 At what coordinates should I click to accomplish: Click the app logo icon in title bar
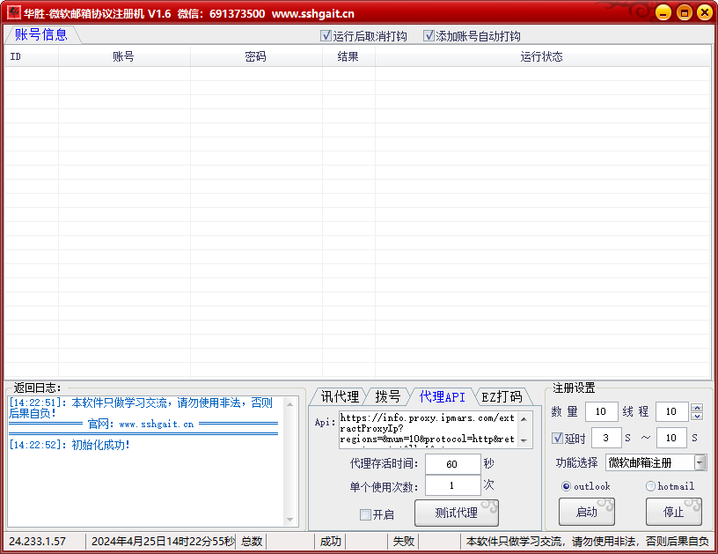pos(13,13)
